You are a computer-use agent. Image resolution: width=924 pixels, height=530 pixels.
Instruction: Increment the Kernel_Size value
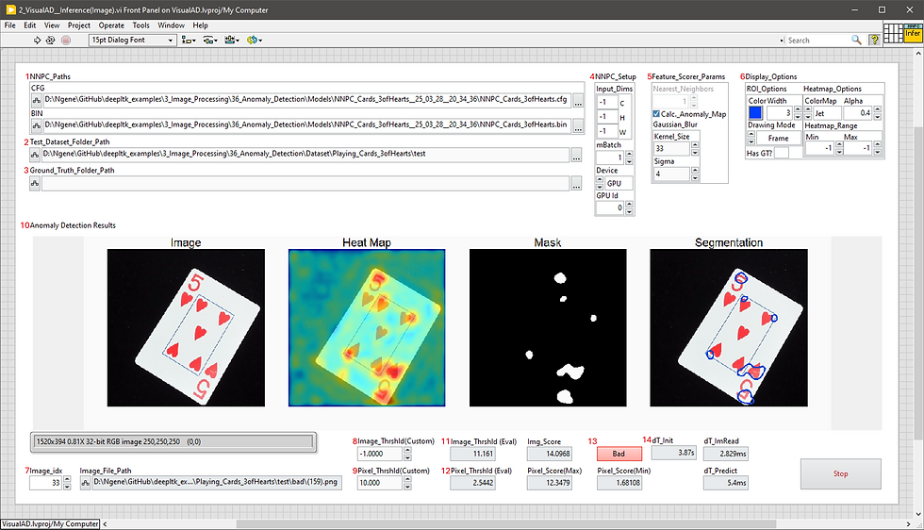tap(695, 145)
